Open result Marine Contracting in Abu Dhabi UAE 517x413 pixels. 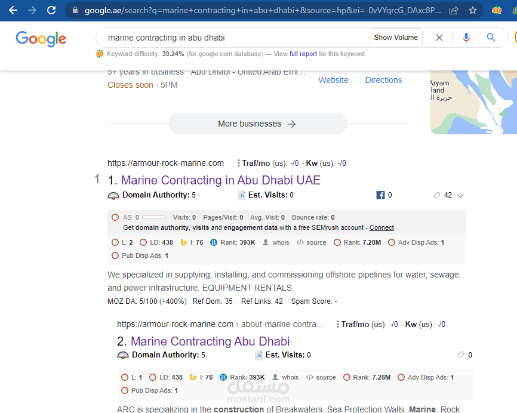pos(220,180)
